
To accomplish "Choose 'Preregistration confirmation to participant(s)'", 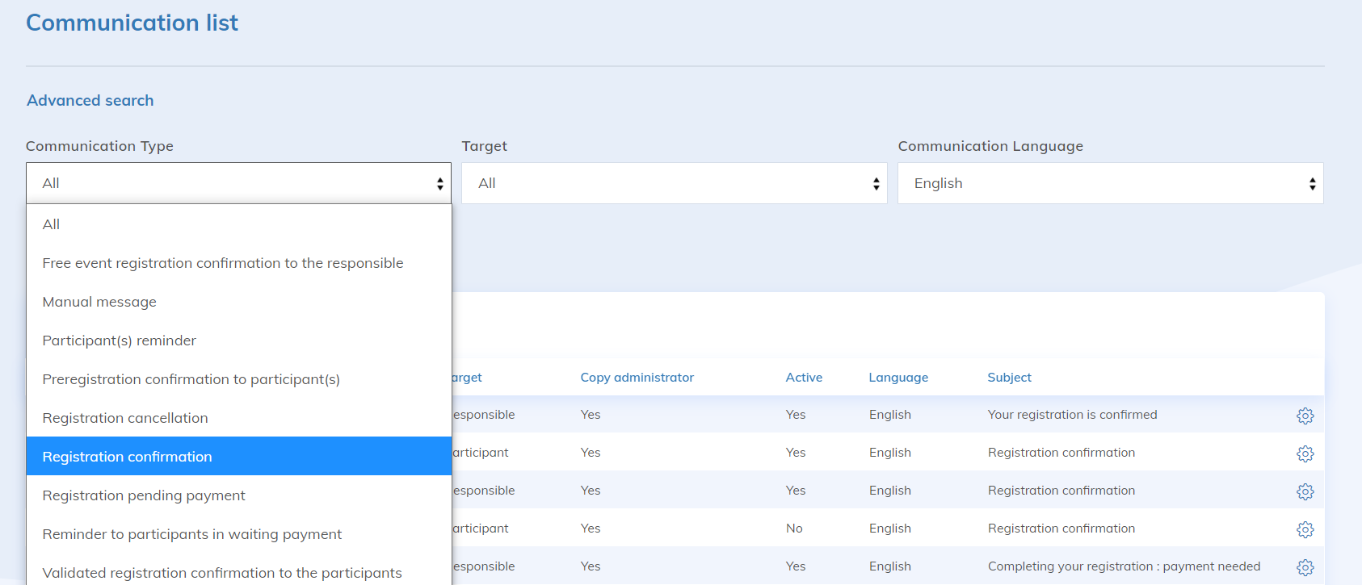I will click(x=238, y=379).
